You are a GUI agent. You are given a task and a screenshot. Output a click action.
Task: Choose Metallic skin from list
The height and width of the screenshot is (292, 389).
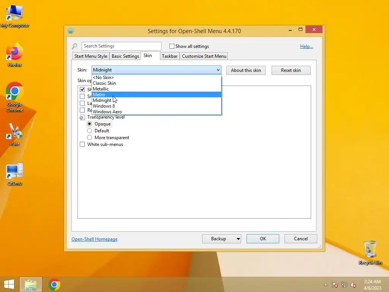156,89
